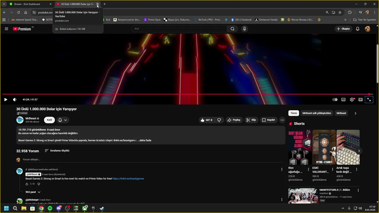Open the 'Oluştur' create menu

pos(343,29)
